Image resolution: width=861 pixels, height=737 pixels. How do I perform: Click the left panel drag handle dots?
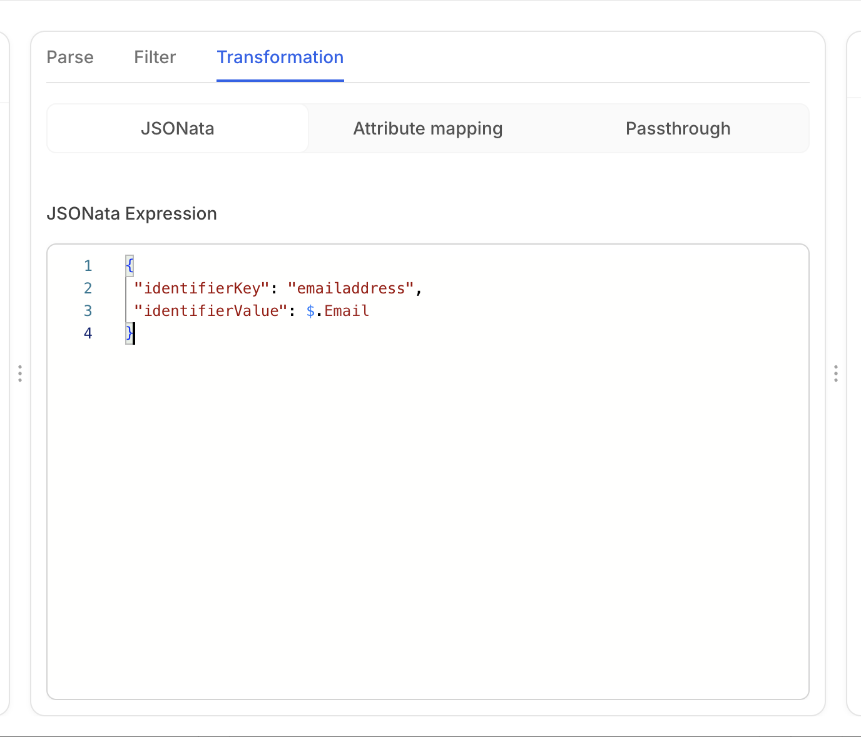tap(20, 374)
